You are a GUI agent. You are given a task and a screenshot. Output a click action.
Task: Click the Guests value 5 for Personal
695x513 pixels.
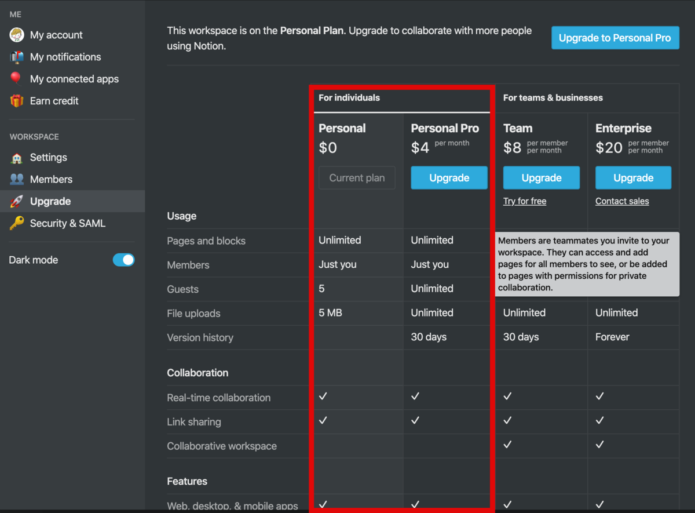click(x=321, y=288)
